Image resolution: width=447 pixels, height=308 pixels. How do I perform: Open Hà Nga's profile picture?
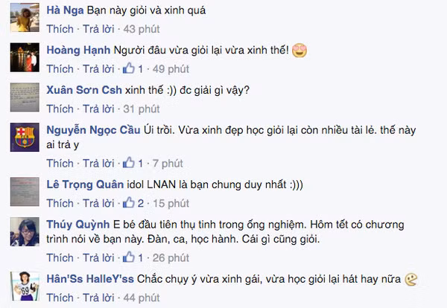pyautogui.click(x=25, y=18)
